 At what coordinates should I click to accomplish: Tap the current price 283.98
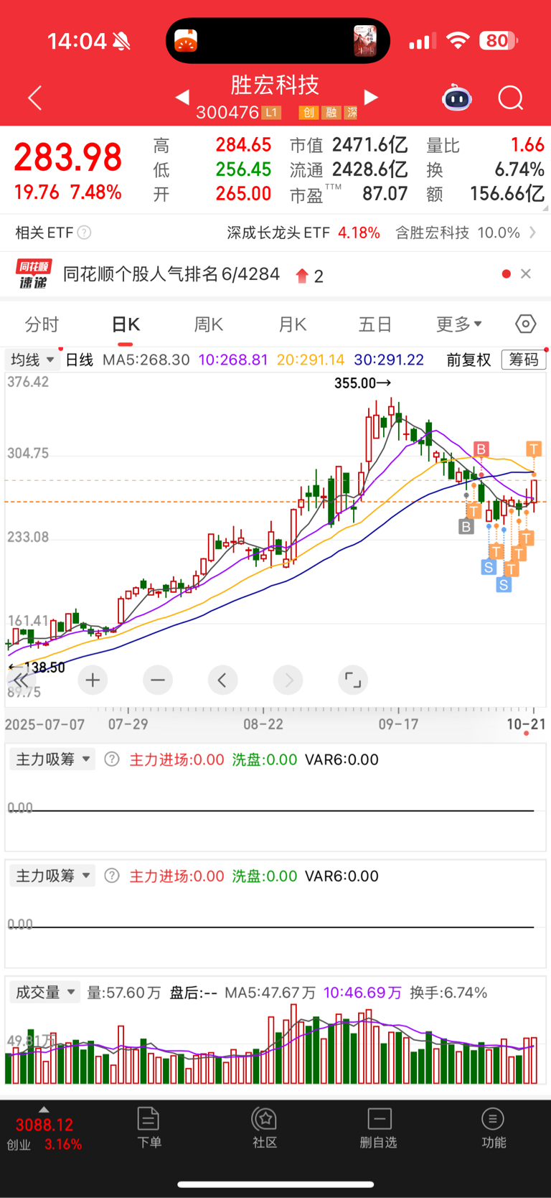68,158
